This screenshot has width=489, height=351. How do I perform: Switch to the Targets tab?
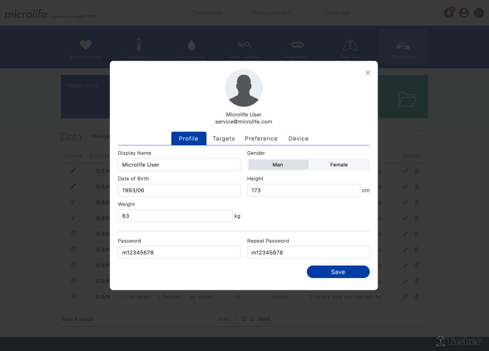223,139
